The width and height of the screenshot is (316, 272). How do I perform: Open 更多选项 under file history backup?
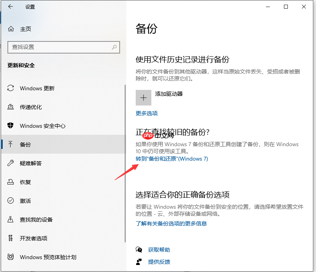[x=147, y=114]
